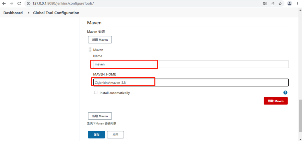
Task: Open the translate page icon
Action: coord(265,4)
